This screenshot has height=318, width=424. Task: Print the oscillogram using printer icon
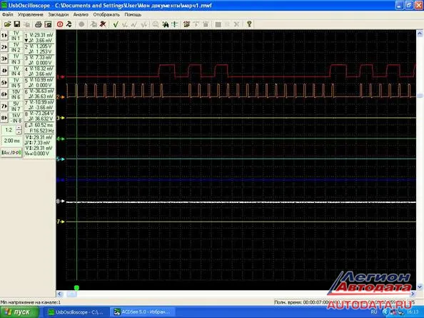pyautogui.click(x=39, y=24)
